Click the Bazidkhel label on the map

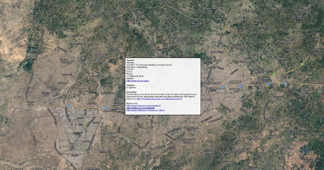[x=176, y=161]
